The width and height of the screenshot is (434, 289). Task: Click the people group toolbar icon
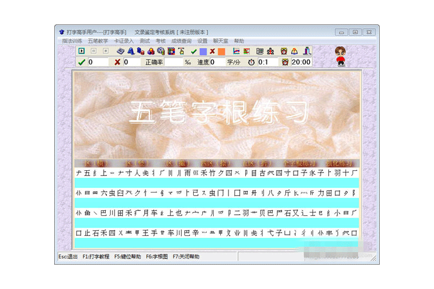coord(270,51)
